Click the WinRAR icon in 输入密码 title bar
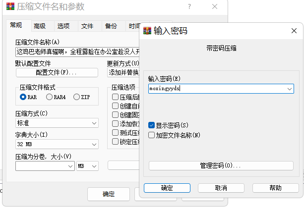This screenshot has width=304, height=214. click(x=147, y=31)
